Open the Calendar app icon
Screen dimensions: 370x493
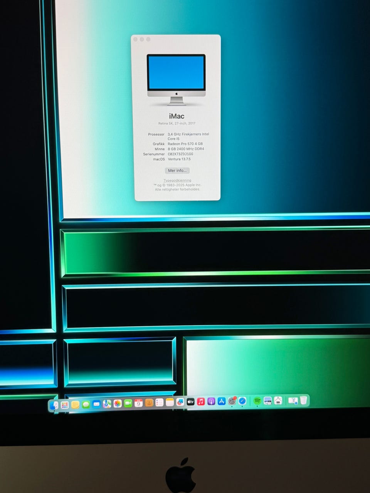click(x=138, y=403)
